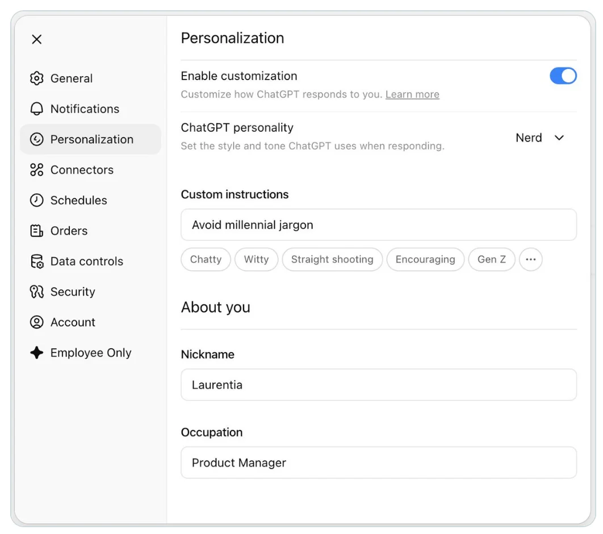Disable the Enable customization toggle
Image resolution: width=603 pixels, height=534 pixels.
click(563, 76)
